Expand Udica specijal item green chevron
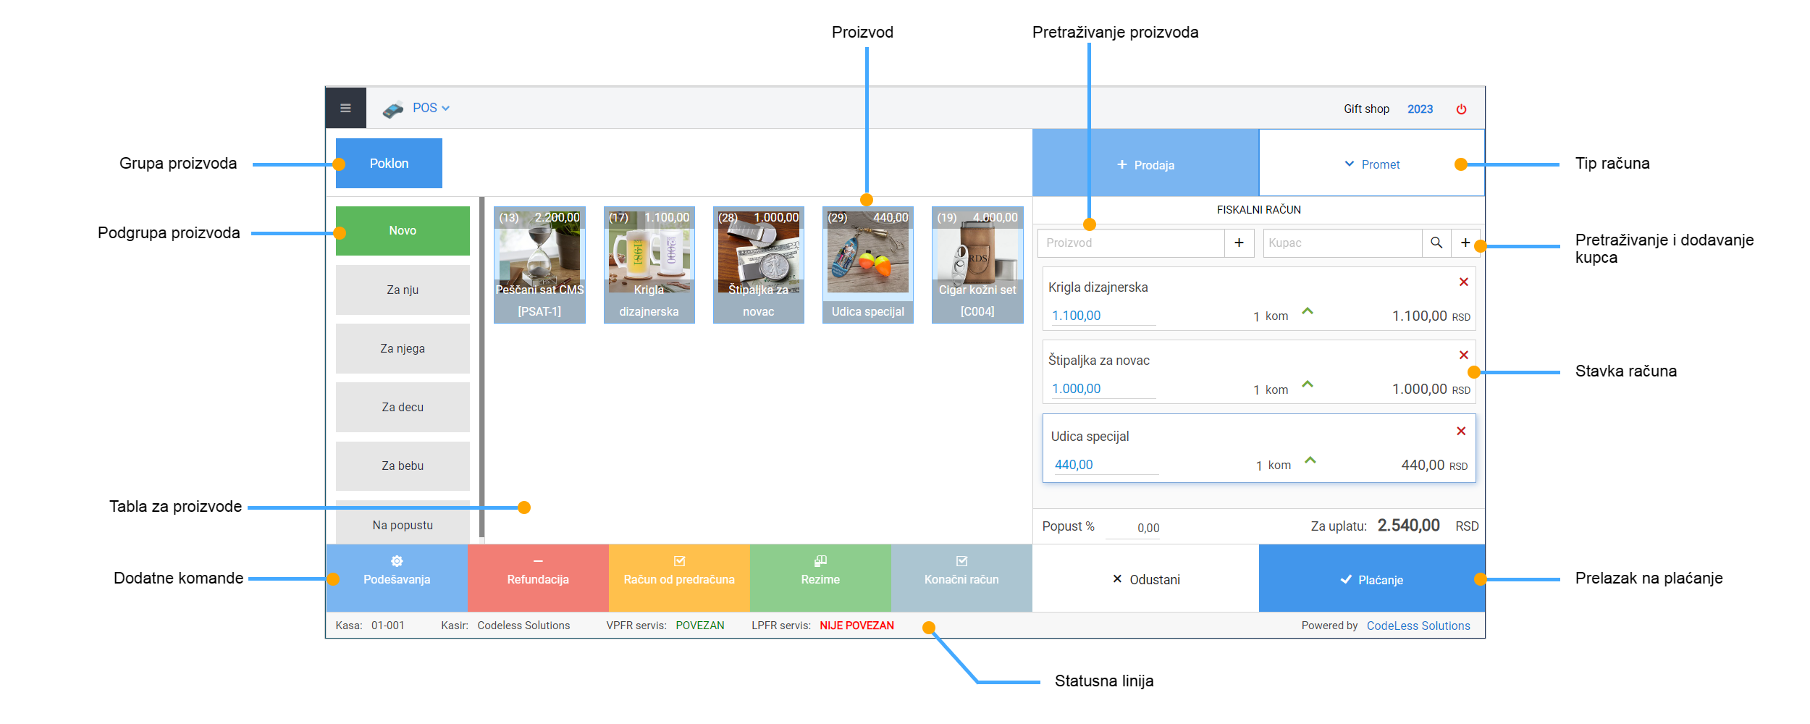 click(x=1310, y=460)
